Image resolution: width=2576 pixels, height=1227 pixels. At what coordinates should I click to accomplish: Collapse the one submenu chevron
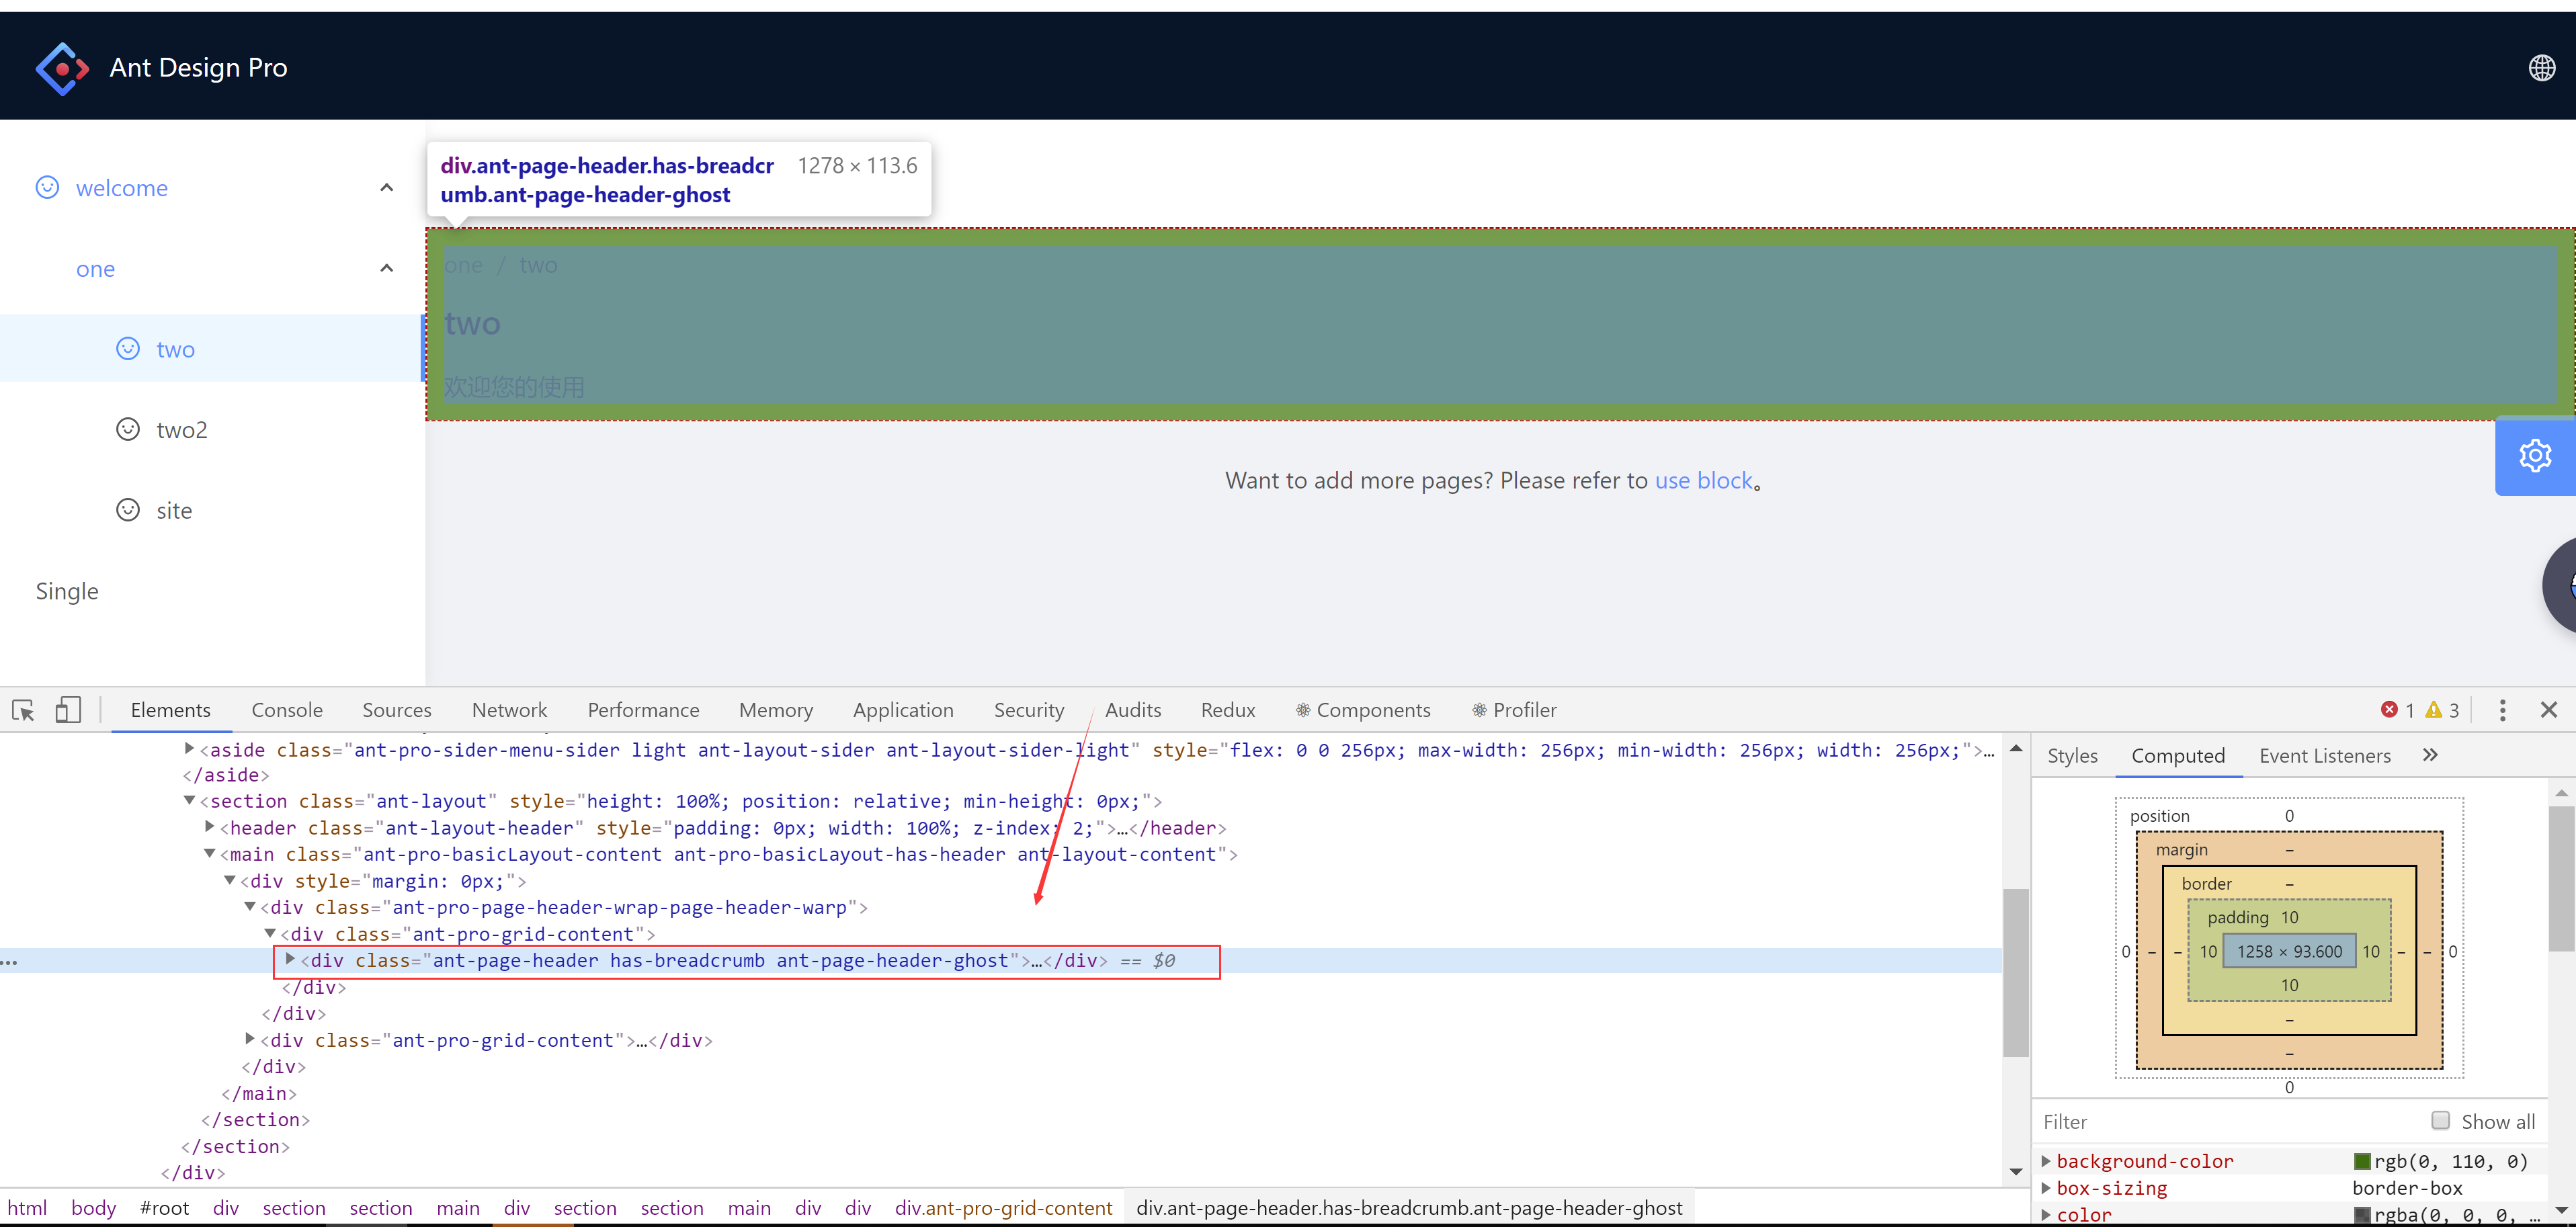387,268
